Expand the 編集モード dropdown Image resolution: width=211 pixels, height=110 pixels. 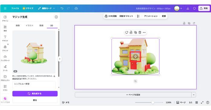[47, 8]
